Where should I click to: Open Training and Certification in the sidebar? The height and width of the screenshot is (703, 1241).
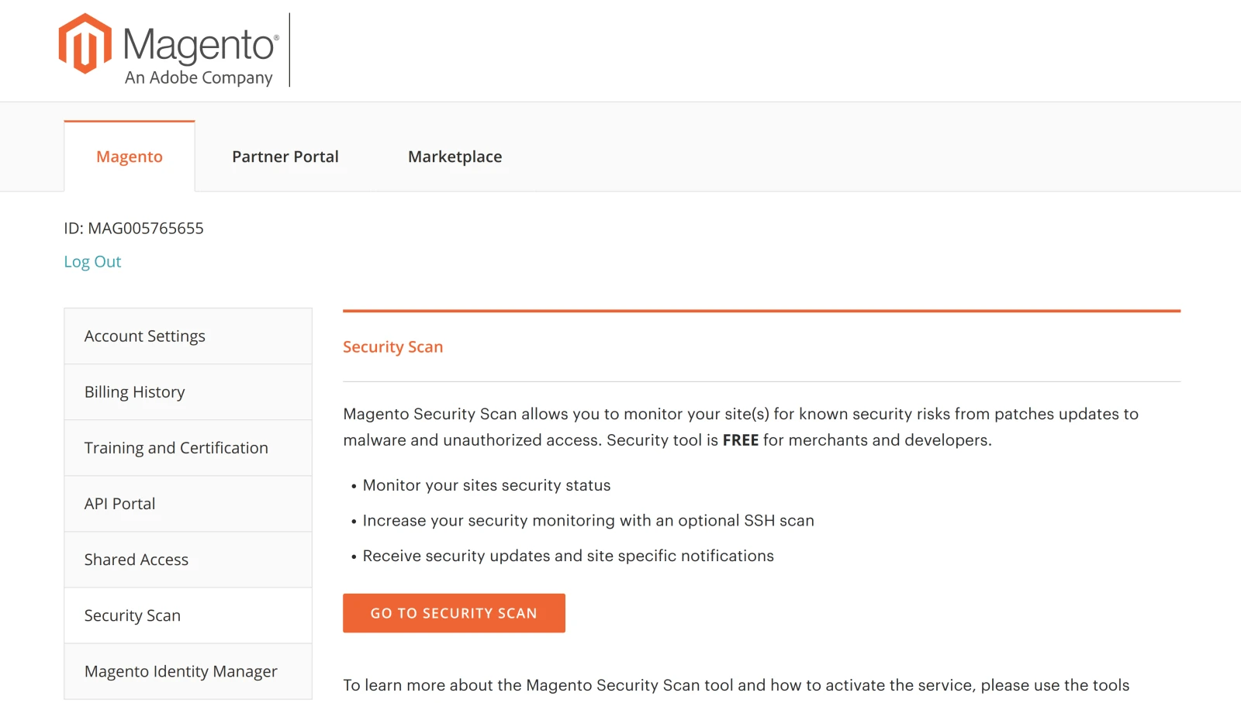pyautogui.click(x=176, y=448)
